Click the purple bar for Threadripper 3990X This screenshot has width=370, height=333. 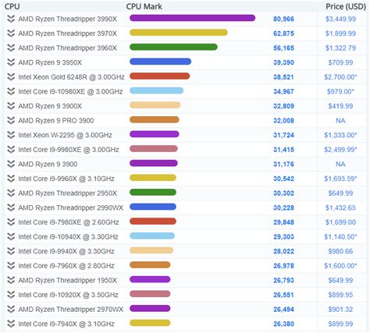(x=192, y=18)
